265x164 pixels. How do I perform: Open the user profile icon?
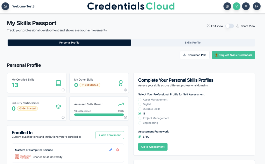point(246,6)
